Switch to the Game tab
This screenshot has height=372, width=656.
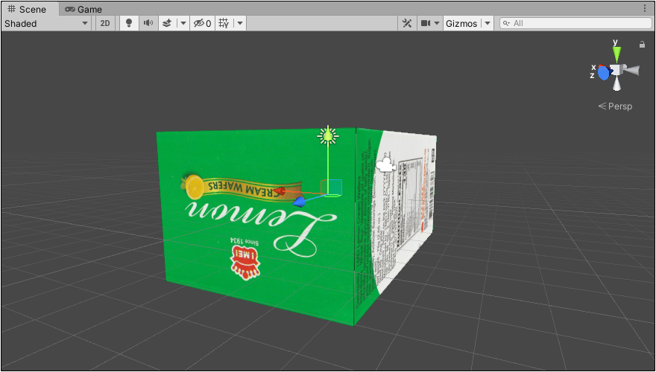click(x=83, y=10)
